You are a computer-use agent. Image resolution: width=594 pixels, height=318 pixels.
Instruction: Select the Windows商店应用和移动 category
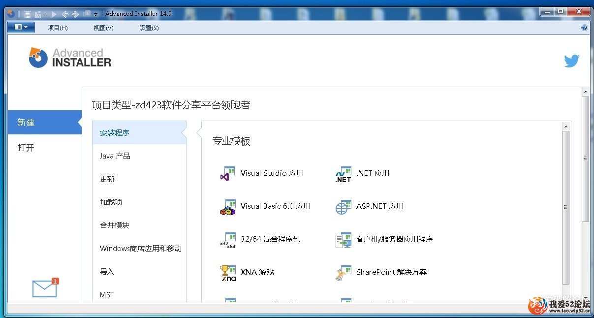pos(139,248)
